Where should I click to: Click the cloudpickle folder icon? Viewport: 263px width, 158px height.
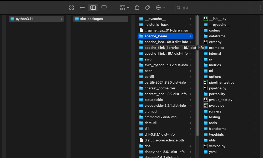tap(141, 100)
